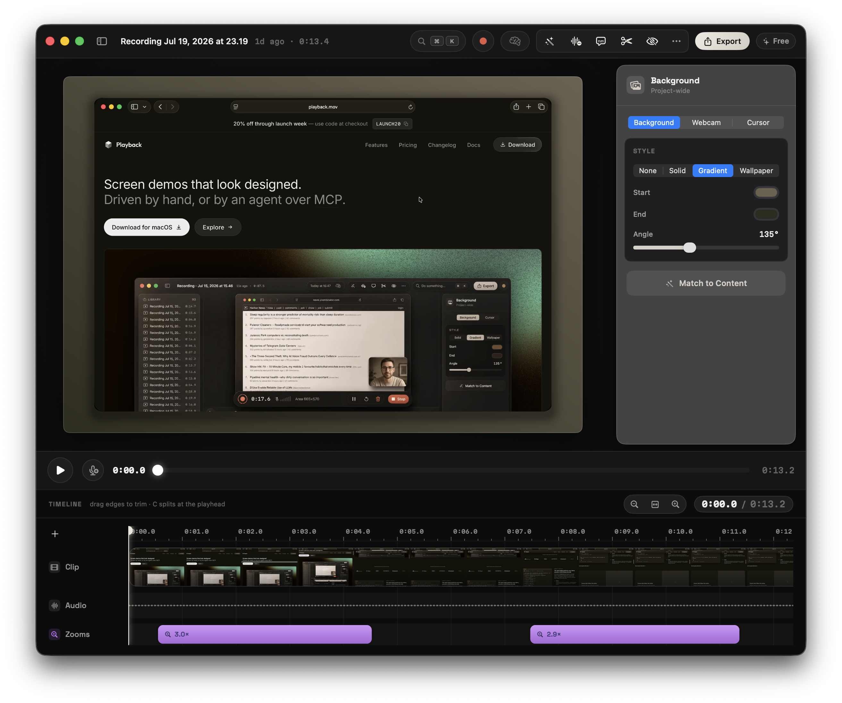
Task: Select the 3.0× zoom segment
Action: click(x=265, y=634)
